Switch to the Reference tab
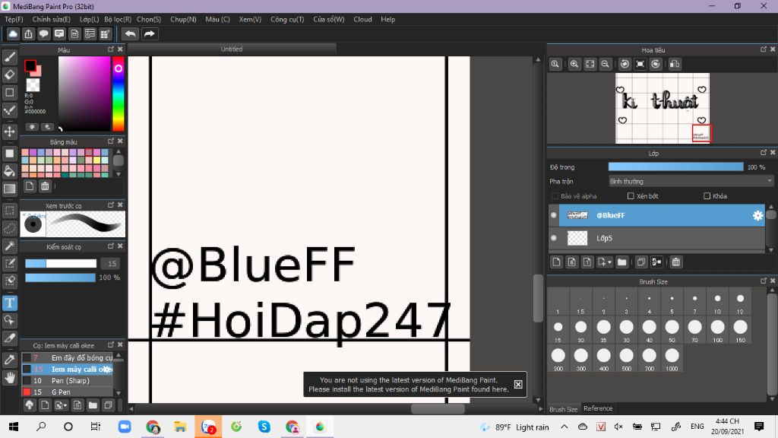 598,408
